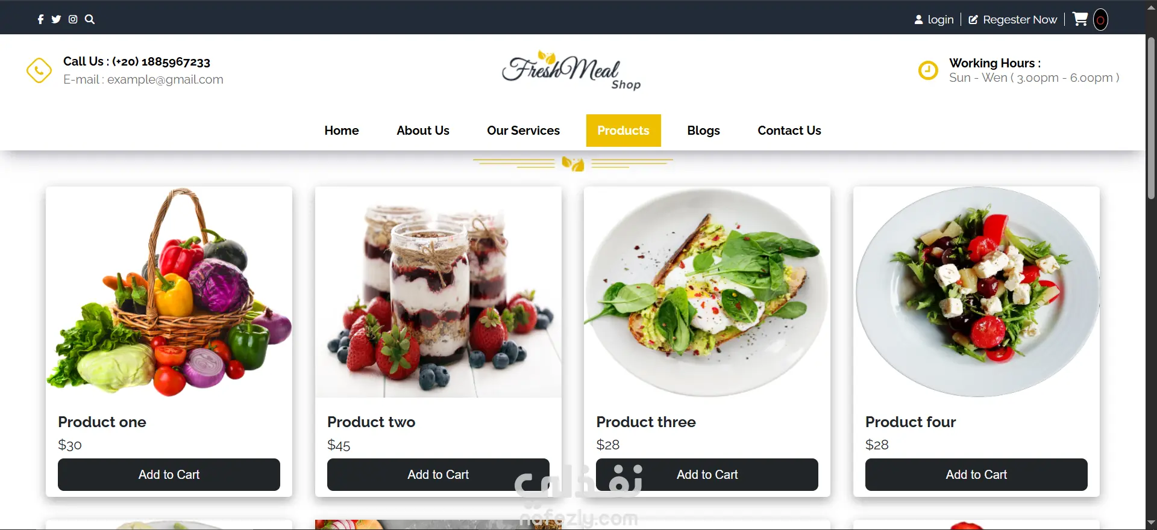This screenshot has width=1157, height=530.
Task: Go to the Home menu item
Action: [342, 131]
